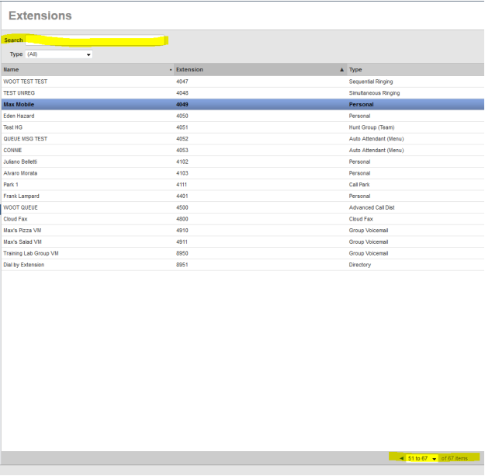Click the Search input field
This screenshot has height=476, width=485.
[95, 40]
